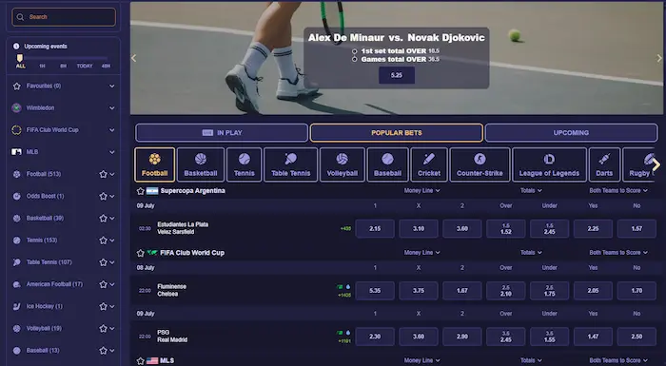This screenshot has width=666, height=366.
Task: Select the Counter-Strike esports tile
Action: click(480, 164)
